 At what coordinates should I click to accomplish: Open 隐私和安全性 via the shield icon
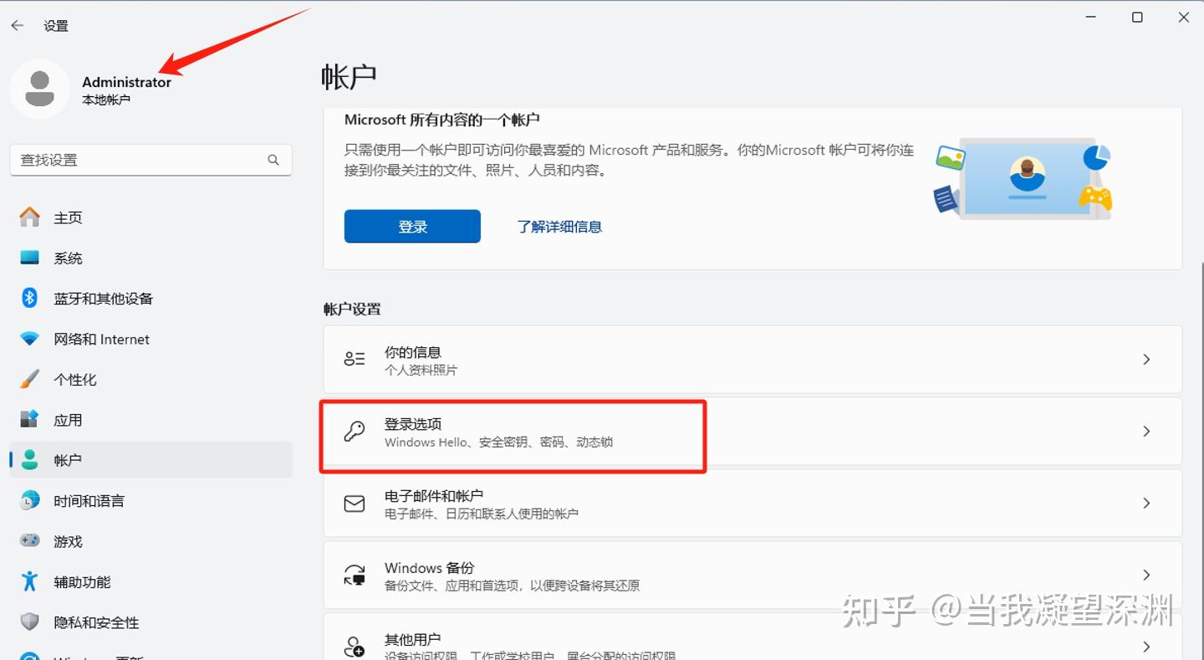point(28,622)
